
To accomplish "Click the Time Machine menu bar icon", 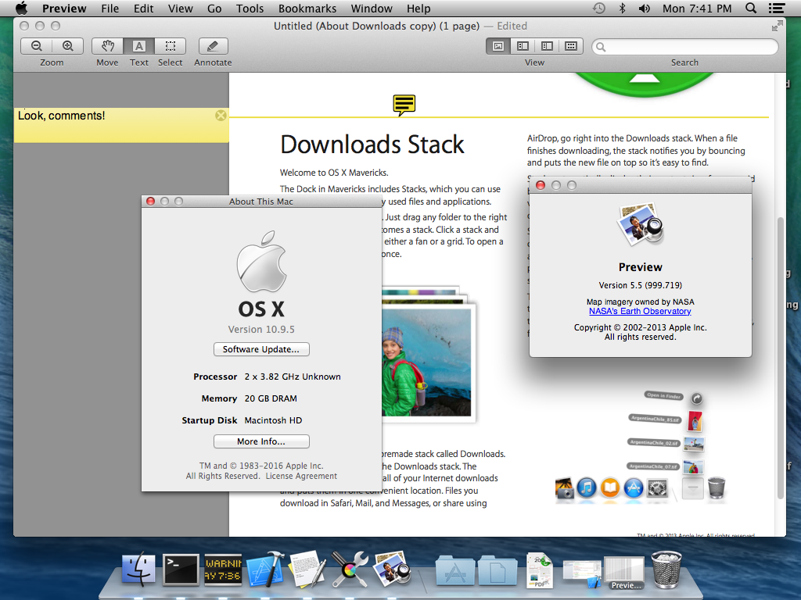I will pos(598,8).
